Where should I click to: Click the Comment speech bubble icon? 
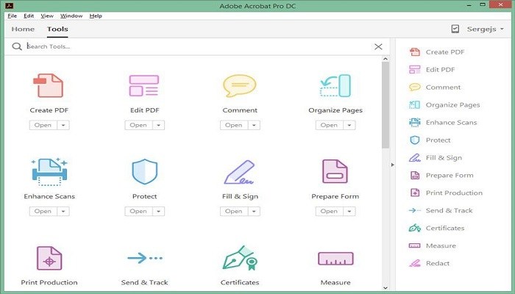point(239,86)
